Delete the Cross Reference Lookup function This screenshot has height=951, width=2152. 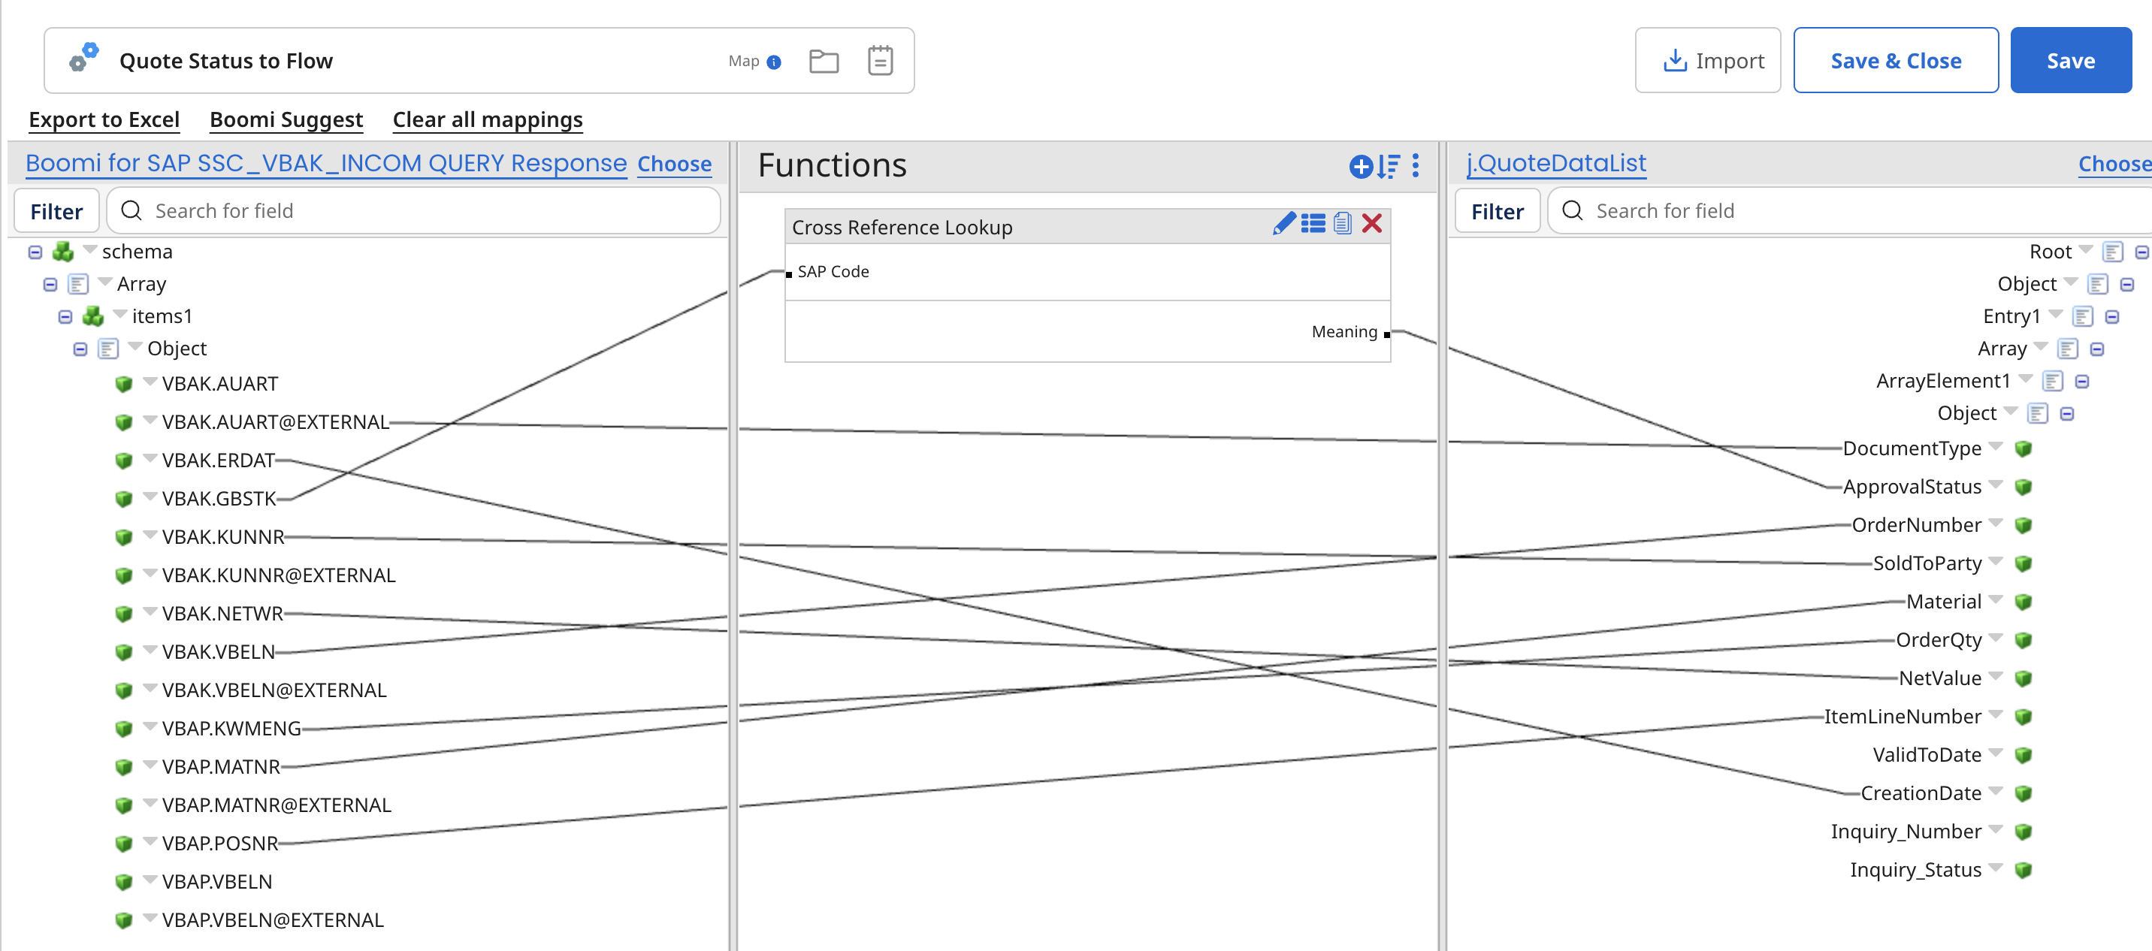pyautogui.click(x=1372, y=224)
